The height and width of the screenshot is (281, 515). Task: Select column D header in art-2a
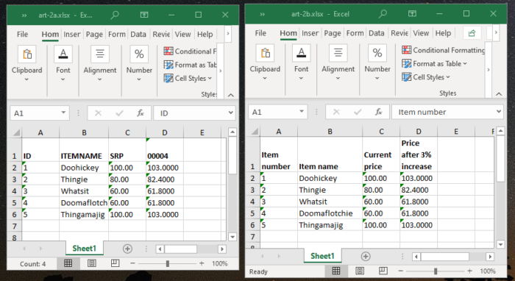[x=165, y=132]
